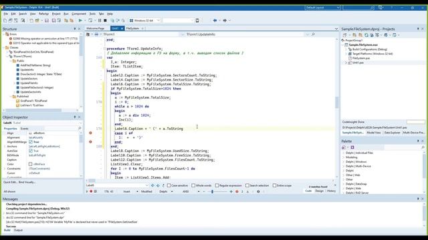Click the search magnifier in editor header
This screenshot has width=428, height=240.
coord(313,34)
